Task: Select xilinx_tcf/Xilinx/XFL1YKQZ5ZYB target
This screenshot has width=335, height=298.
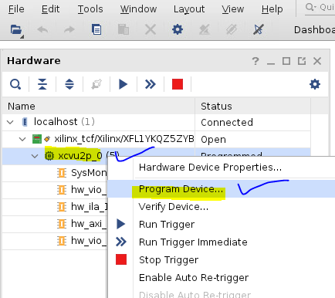Action: click(156, 139)
